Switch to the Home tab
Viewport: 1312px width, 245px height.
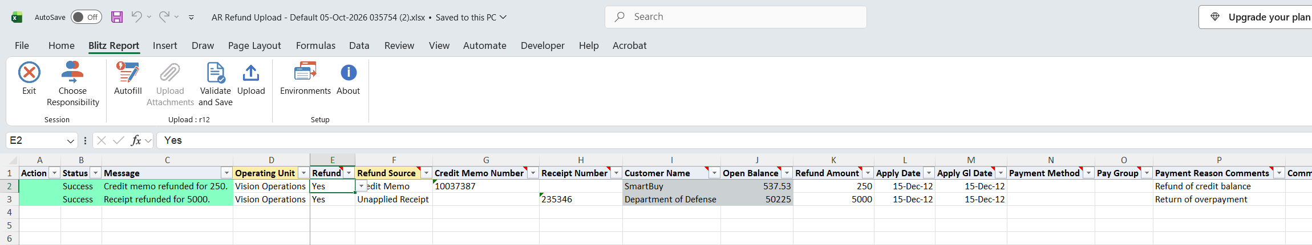[x=61, y=45]
